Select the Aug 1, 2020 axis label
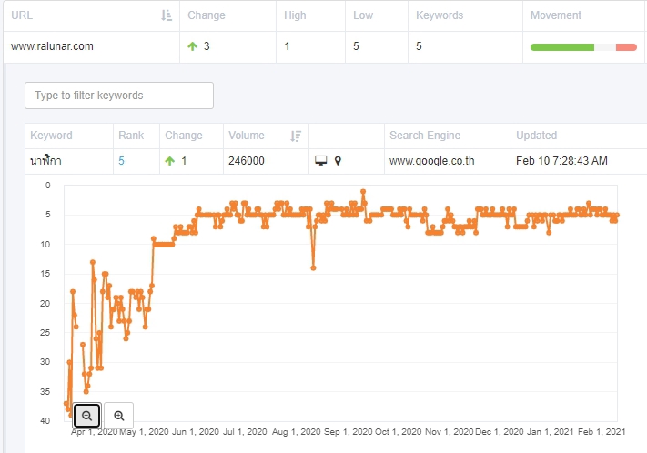Viewport: 647px width, 453px height. click(x=298, y=431)
